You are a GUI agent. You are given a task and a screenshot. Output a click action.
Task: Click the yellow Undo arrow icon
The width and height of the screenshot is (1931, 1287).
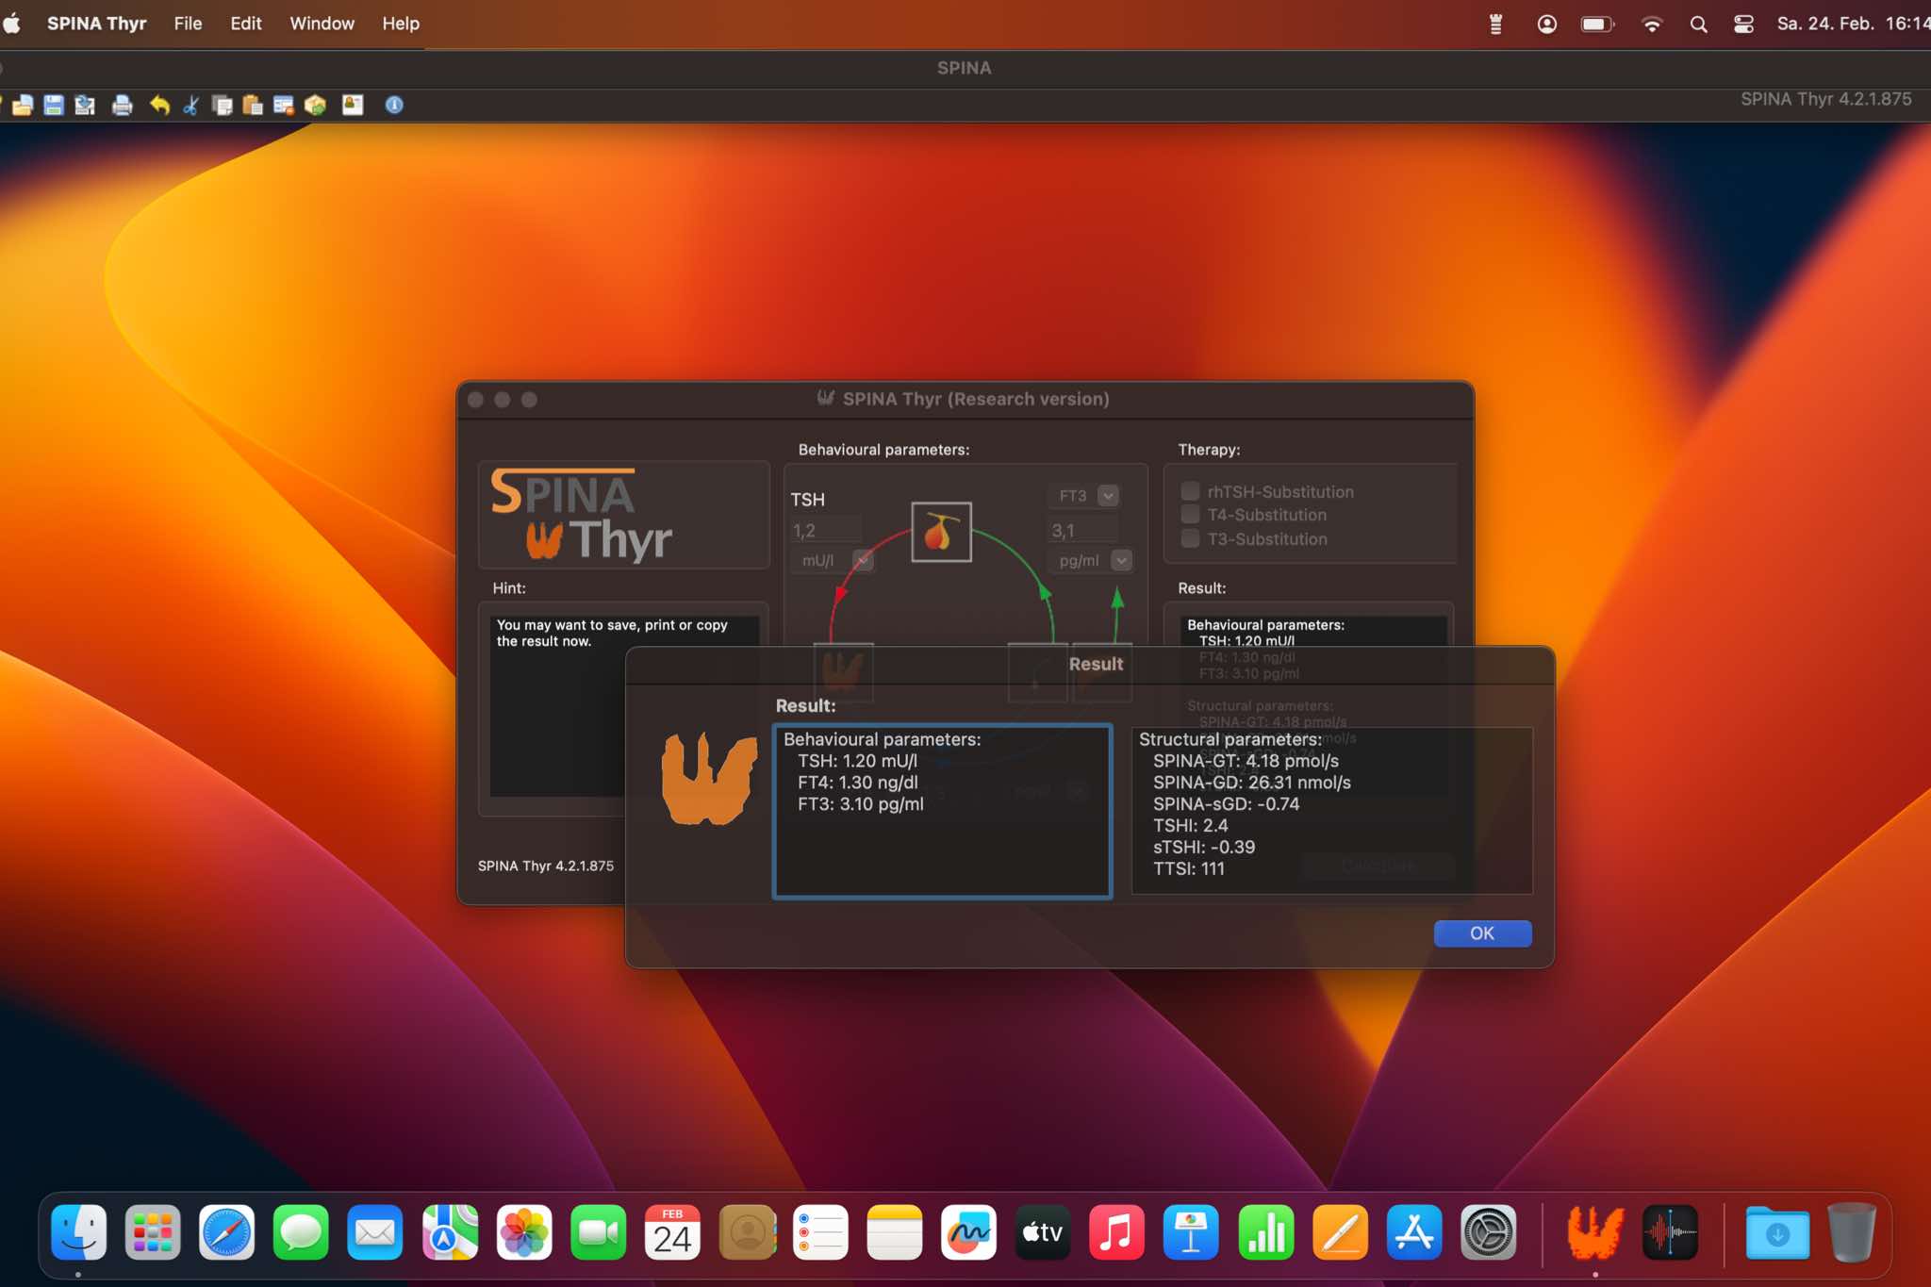pyautogui.click(x=159, y=105)
